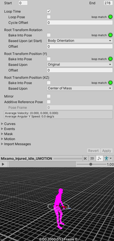Click the Loop Pose loop match indicator
114x241 pixels.
110,17
